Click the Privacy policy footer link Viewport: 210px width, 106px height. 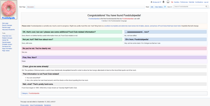click(x=25, y=105)
